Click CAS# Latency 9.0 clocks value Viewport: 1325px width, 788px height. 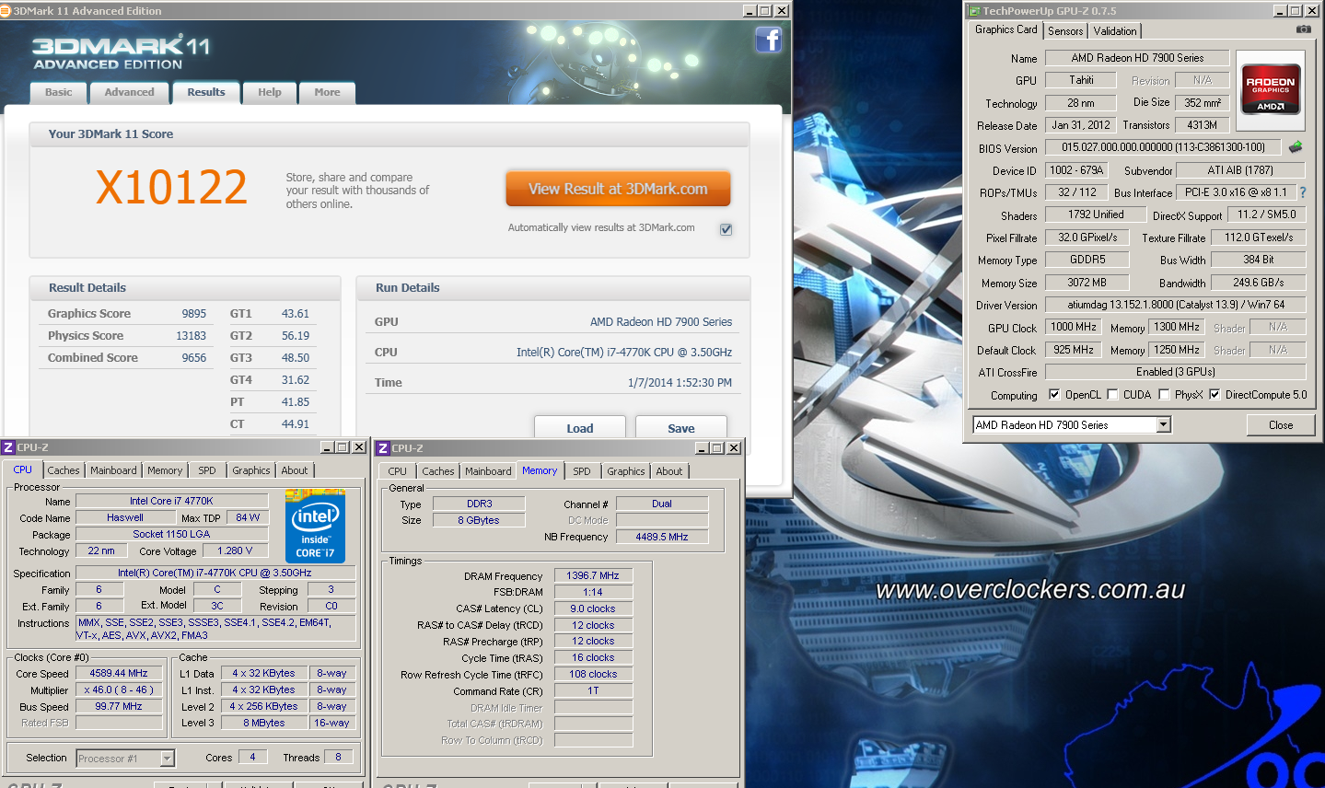point(593,608)
